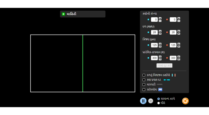
Task: Increase cyan particle count with up arrow
Action: tap(160, 18)
